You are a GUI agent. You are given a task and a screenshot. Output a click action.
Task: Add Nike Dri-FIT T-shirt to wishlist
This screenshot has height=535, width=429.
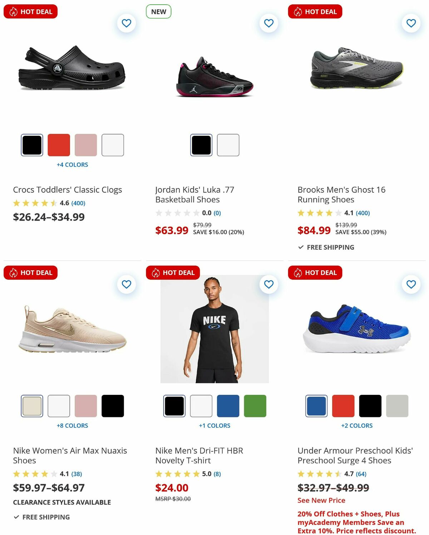point(268,284)
